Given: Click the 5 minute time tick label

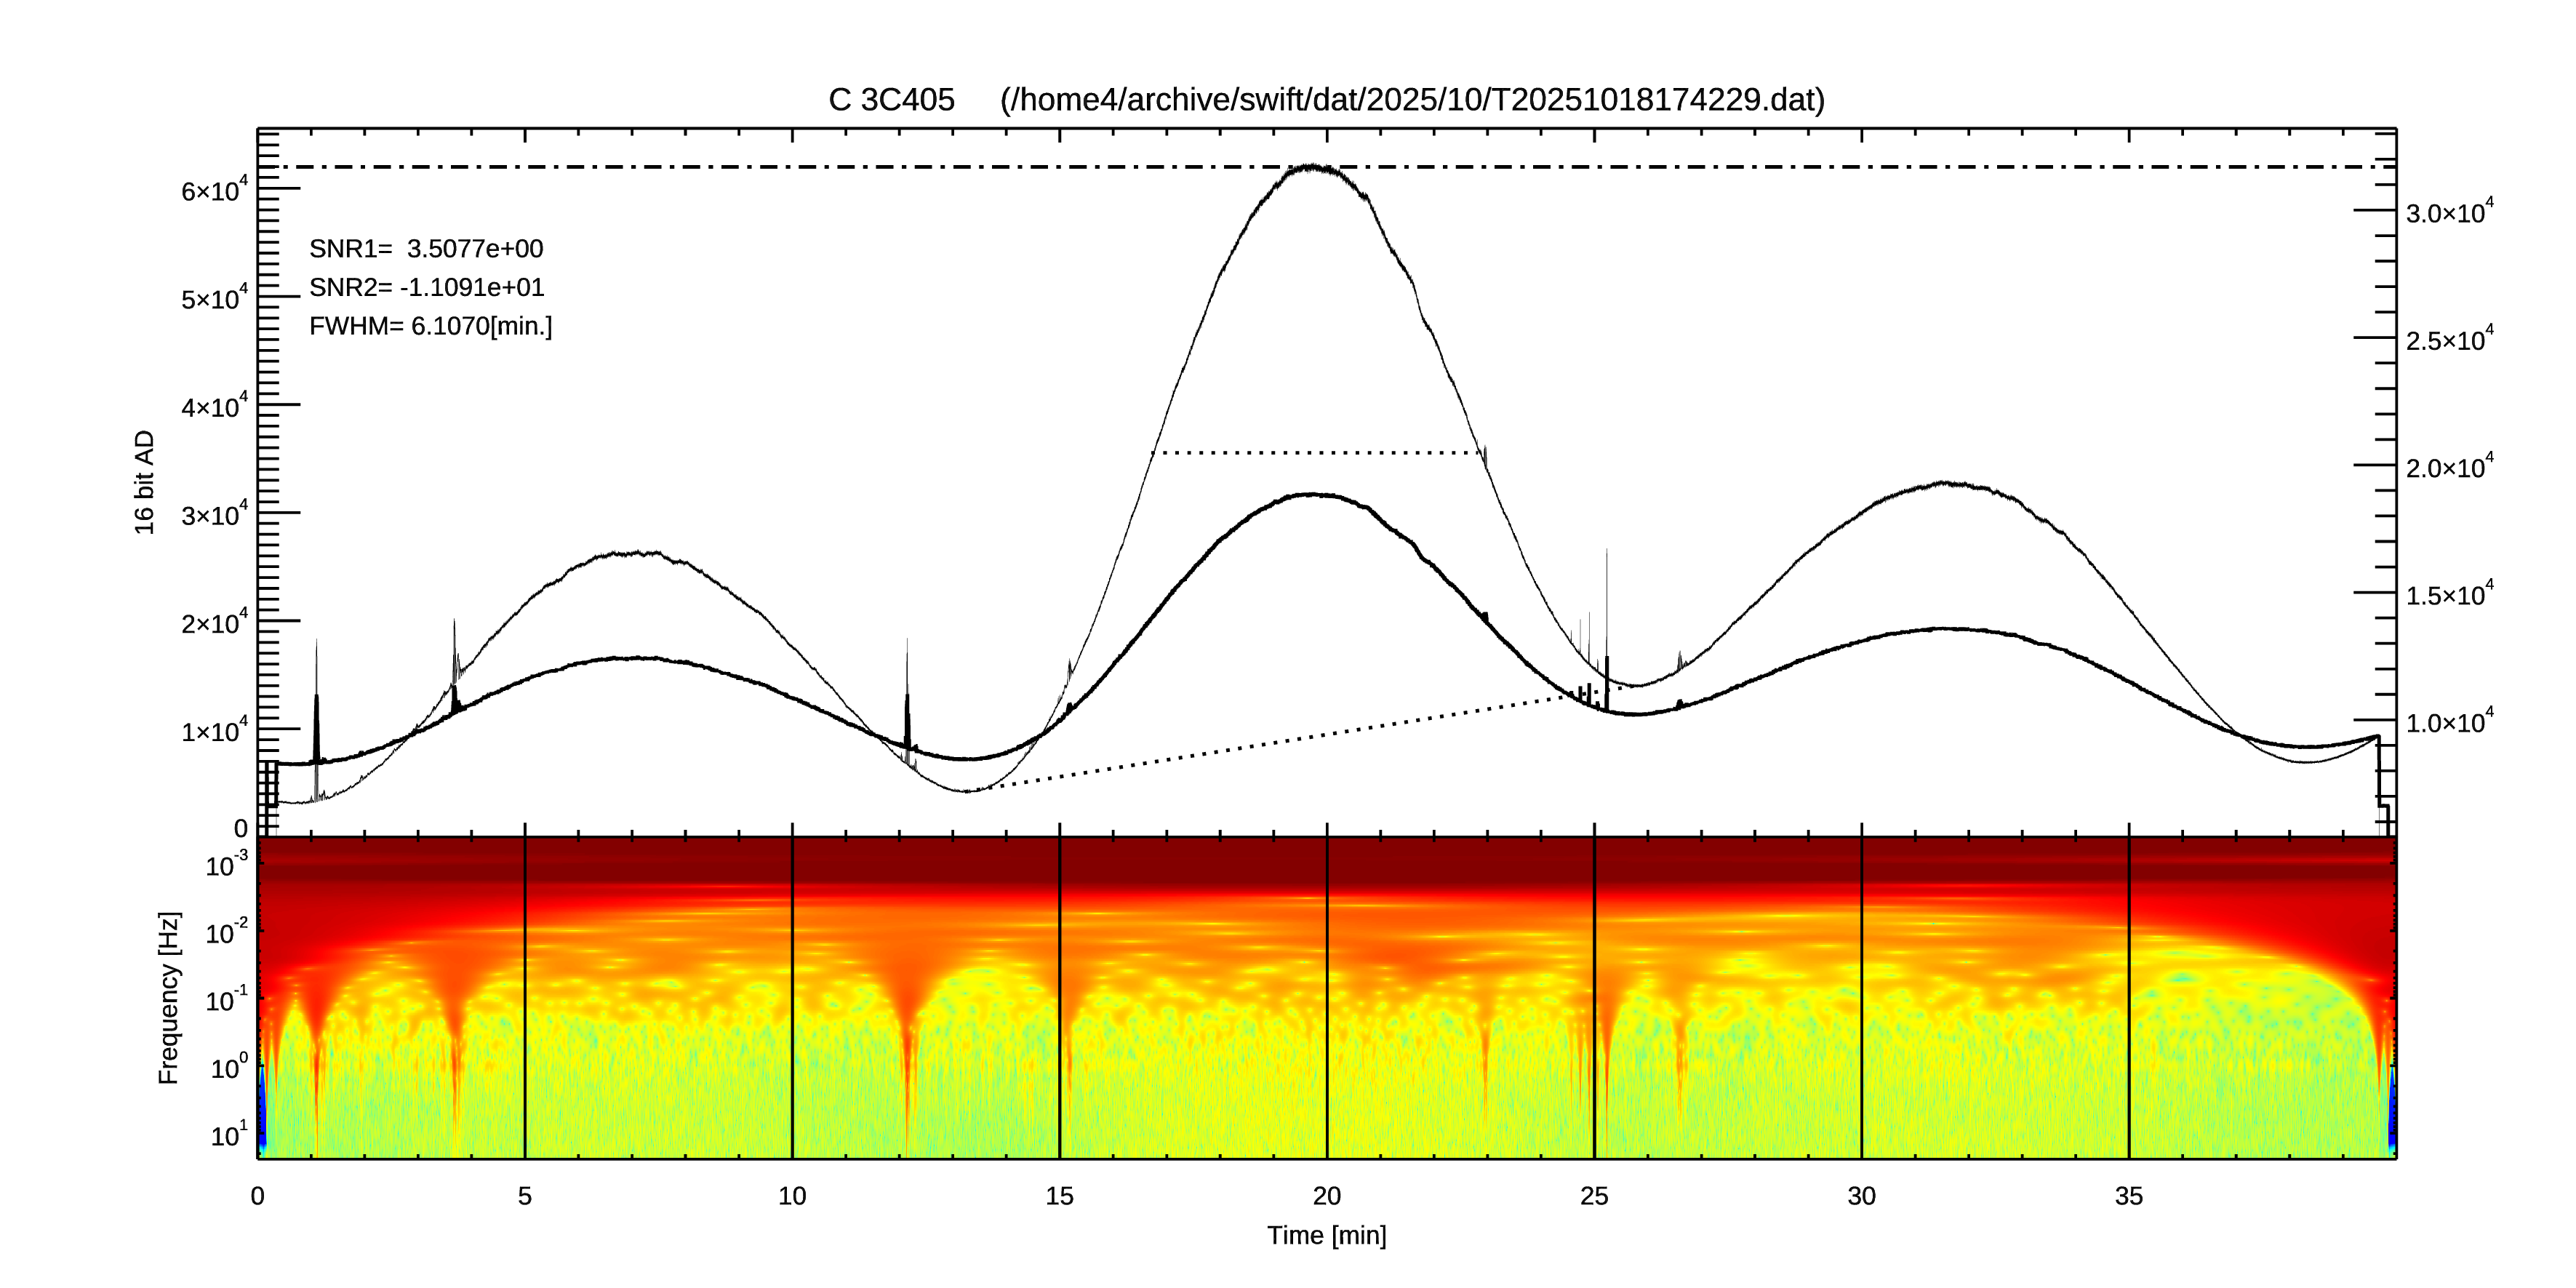Looking at the screenshot, I should coord(525,1196).
